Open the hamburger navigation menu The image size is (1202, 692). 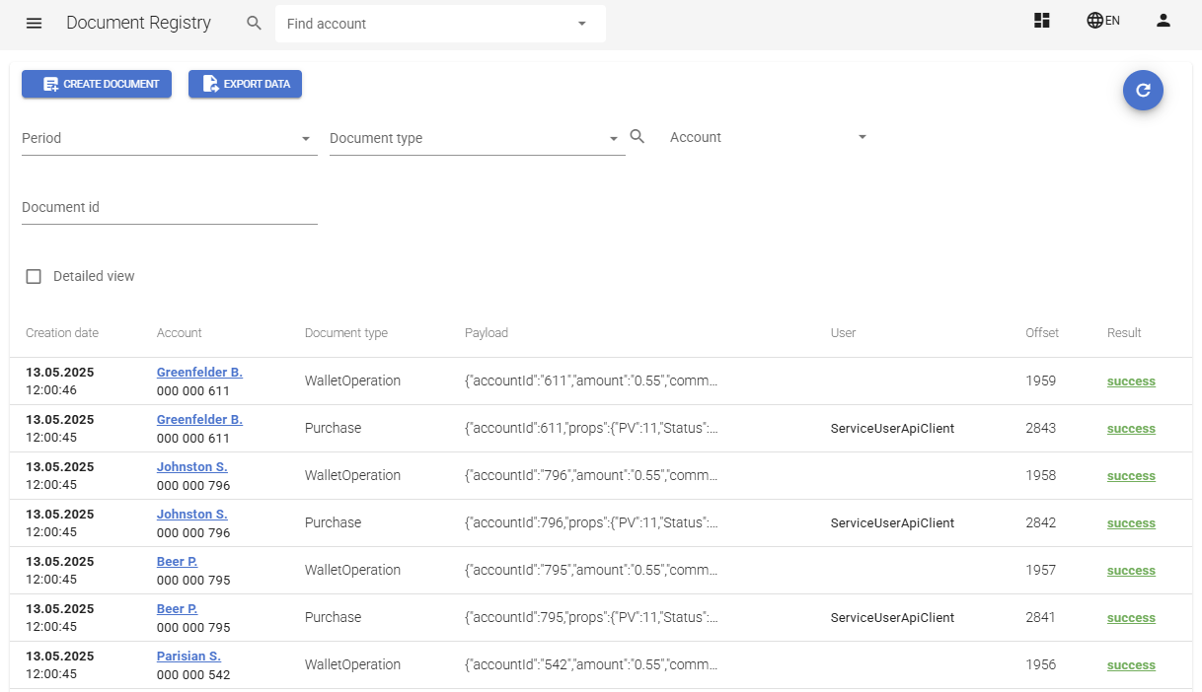point(34,23)
